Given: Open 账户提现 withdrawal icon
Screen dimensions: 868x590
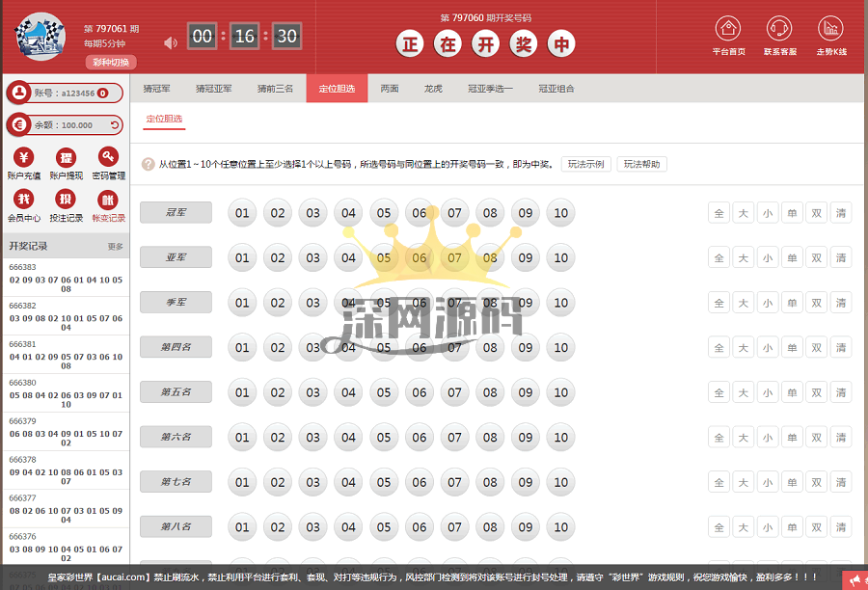Looking at the screenshot, I should (66, 157).
